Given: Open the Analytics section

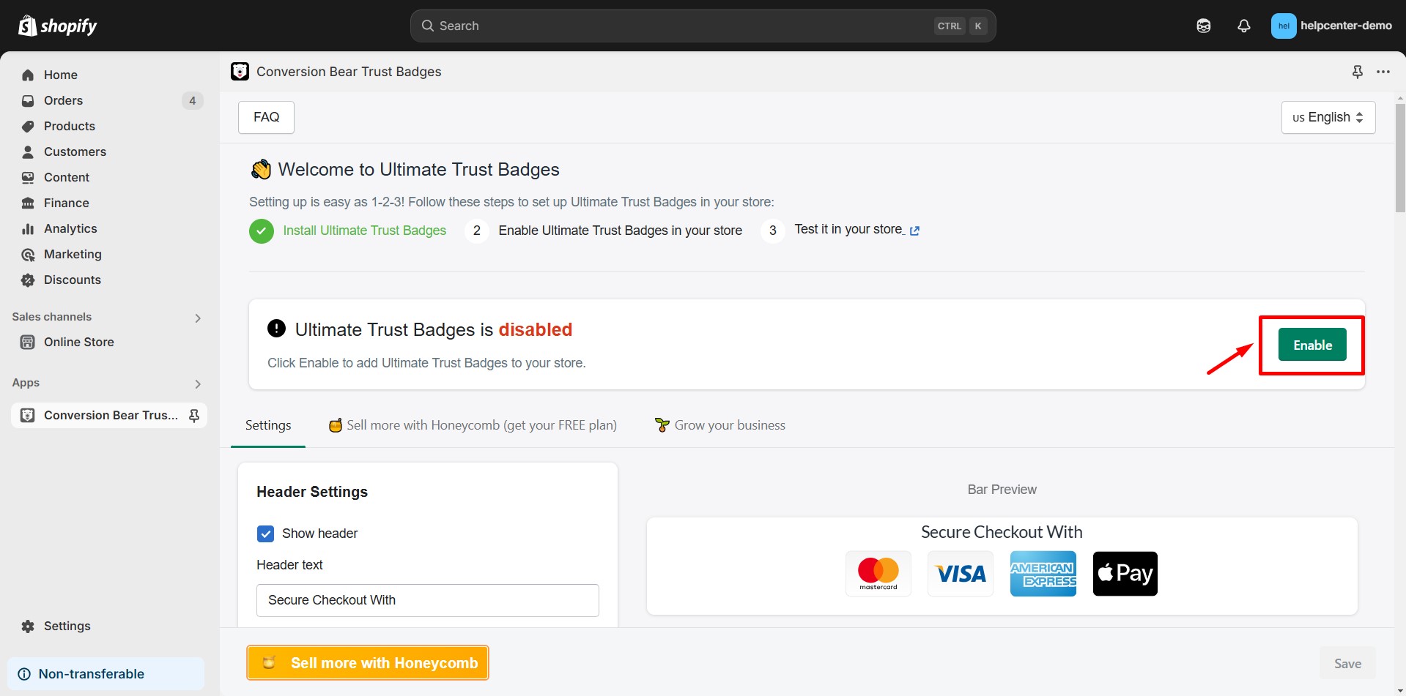Looking at the screenshot, I should point(70,228).
